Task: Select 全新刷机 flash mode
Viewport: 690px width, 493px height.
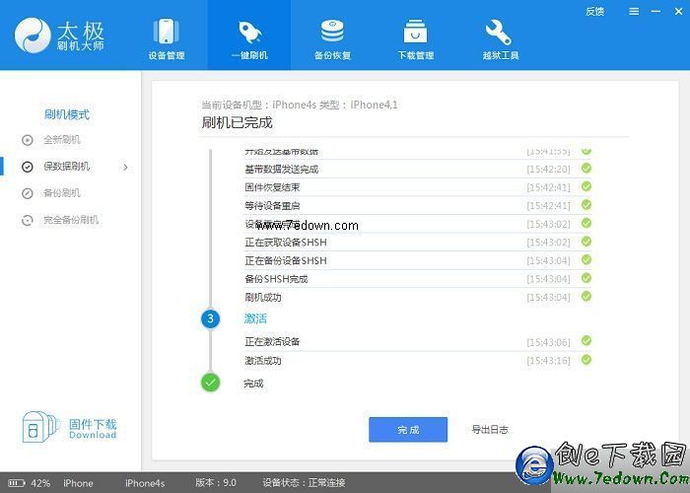Action: (61, 140)
